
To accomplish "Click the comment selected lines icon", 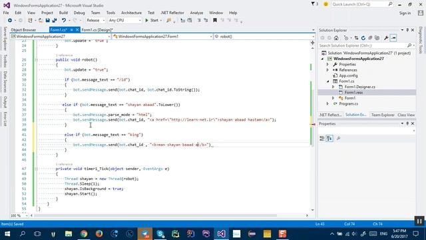I will click(199, 21).
